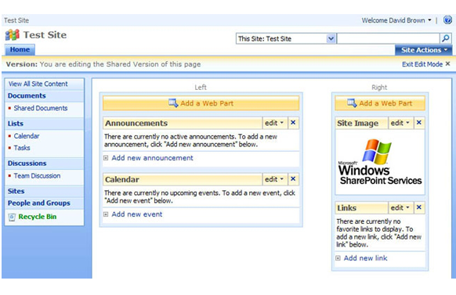The image size is (456, 295).
Task: Click the plus icon beside Add new event
Action: point(106,214)
